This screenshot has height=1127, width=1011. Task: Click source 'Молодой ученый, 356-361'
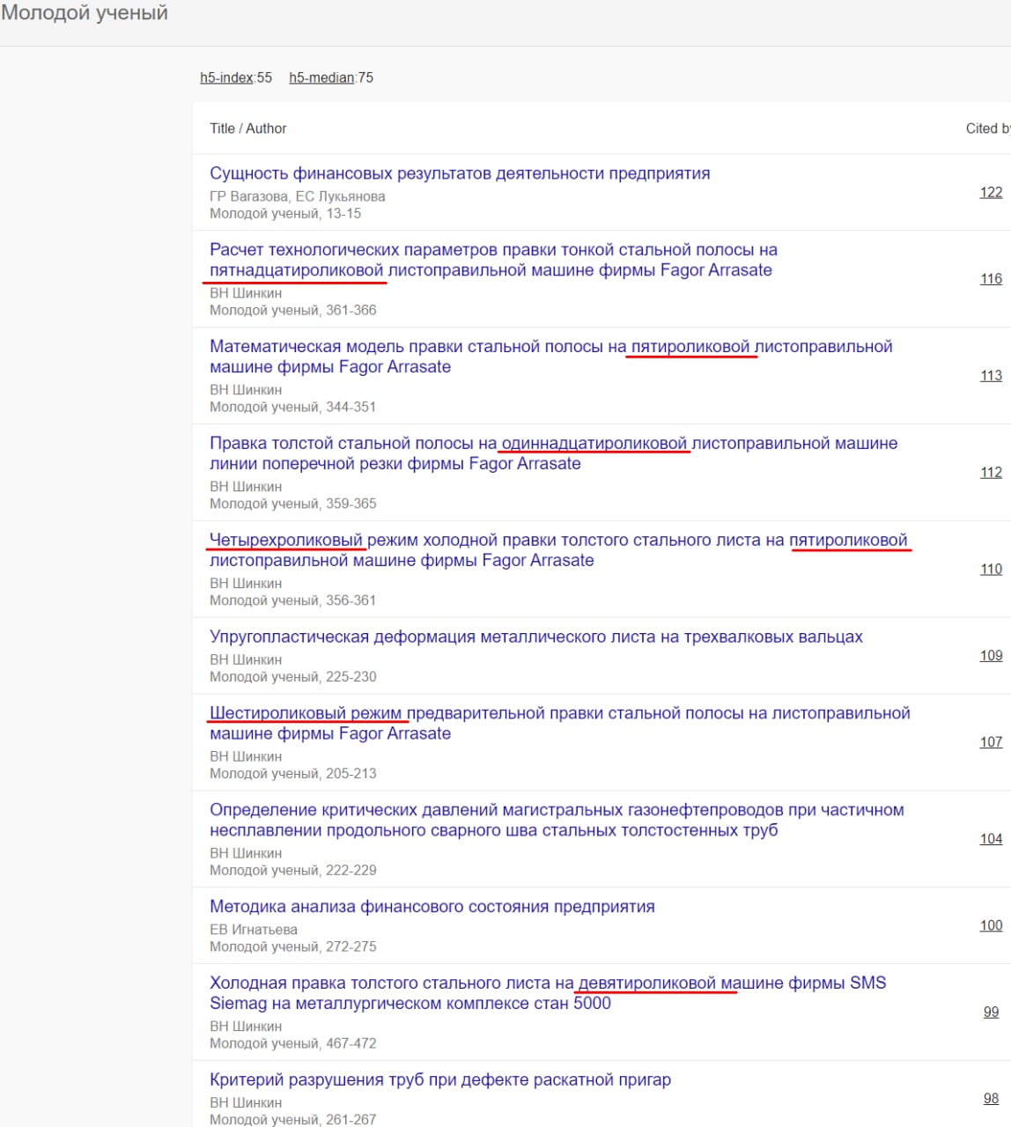point(292,600)
